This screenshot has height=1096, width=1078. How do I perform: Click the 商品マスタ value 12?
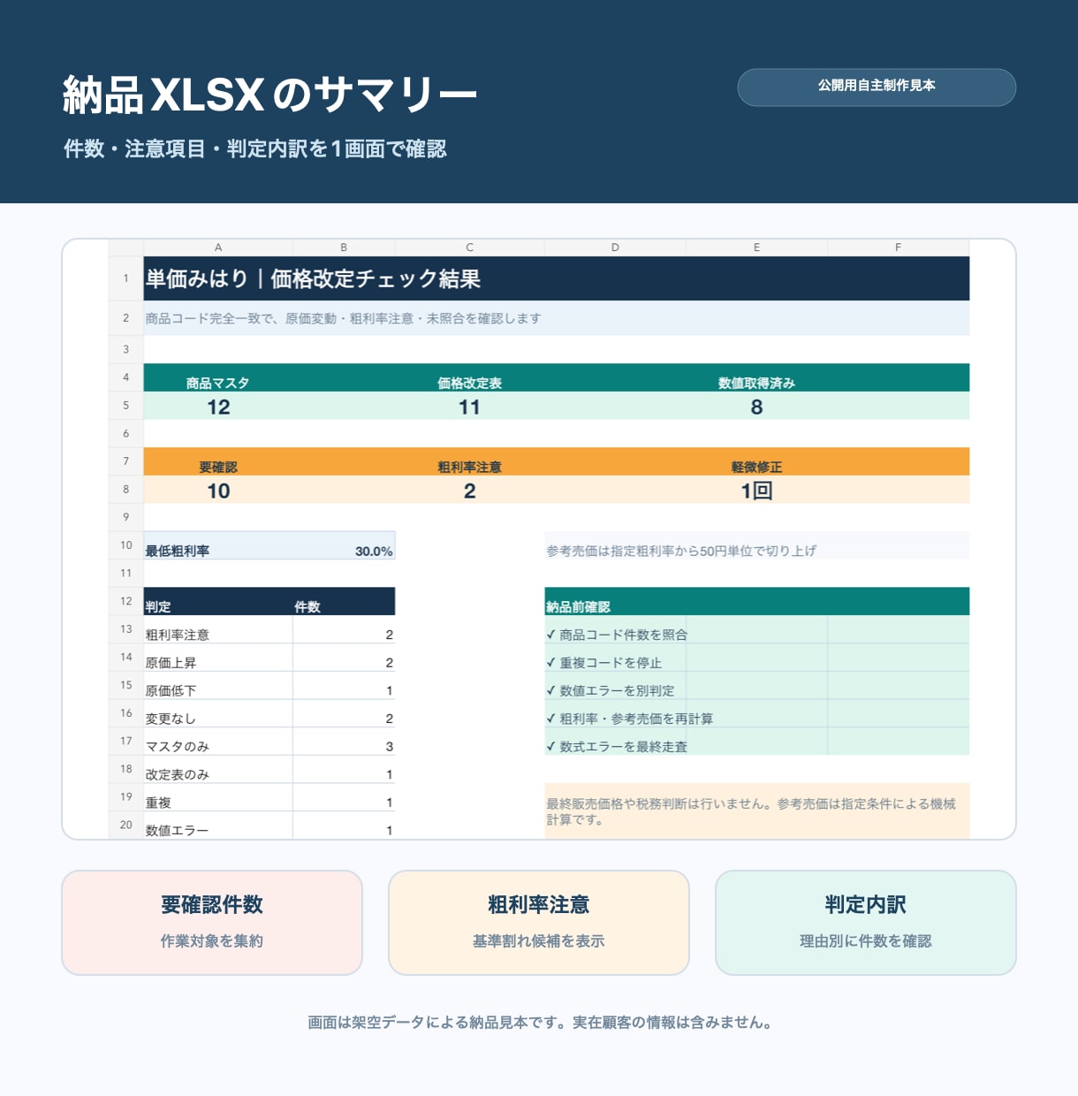coord(218,407)
